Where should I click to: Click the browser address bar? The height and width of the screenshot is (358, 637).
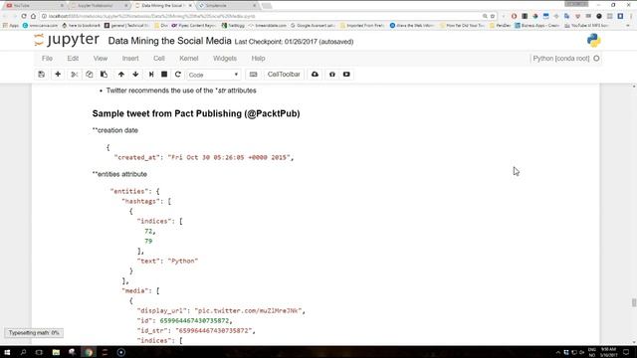click(260, 16)
